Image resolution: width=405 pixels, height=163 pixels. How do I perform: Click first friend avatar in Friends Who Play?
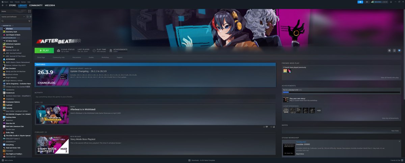(285, 71)
